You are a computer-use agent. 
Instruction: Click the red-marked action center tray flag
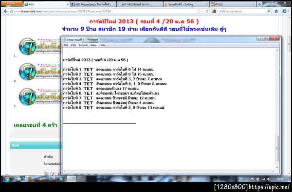tap(253, 179)
